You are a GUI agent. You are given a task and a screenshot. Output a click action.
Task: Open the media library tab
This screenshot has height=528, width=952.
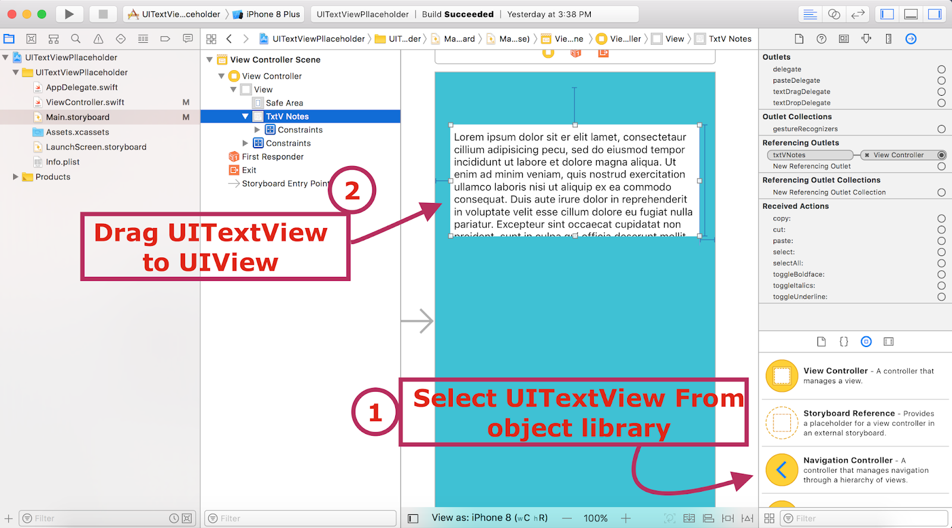point(888,342)
